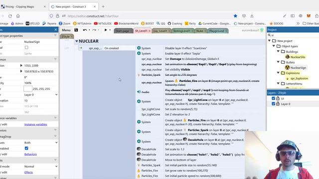Select NuclearSign object in Project tree
Viewport: 319px width, 179px height.
pyautogui.click(x=298, y=68)
